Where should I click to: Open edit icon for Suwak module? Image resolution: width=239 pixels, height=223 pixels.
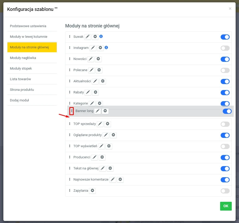click(87, 37)
